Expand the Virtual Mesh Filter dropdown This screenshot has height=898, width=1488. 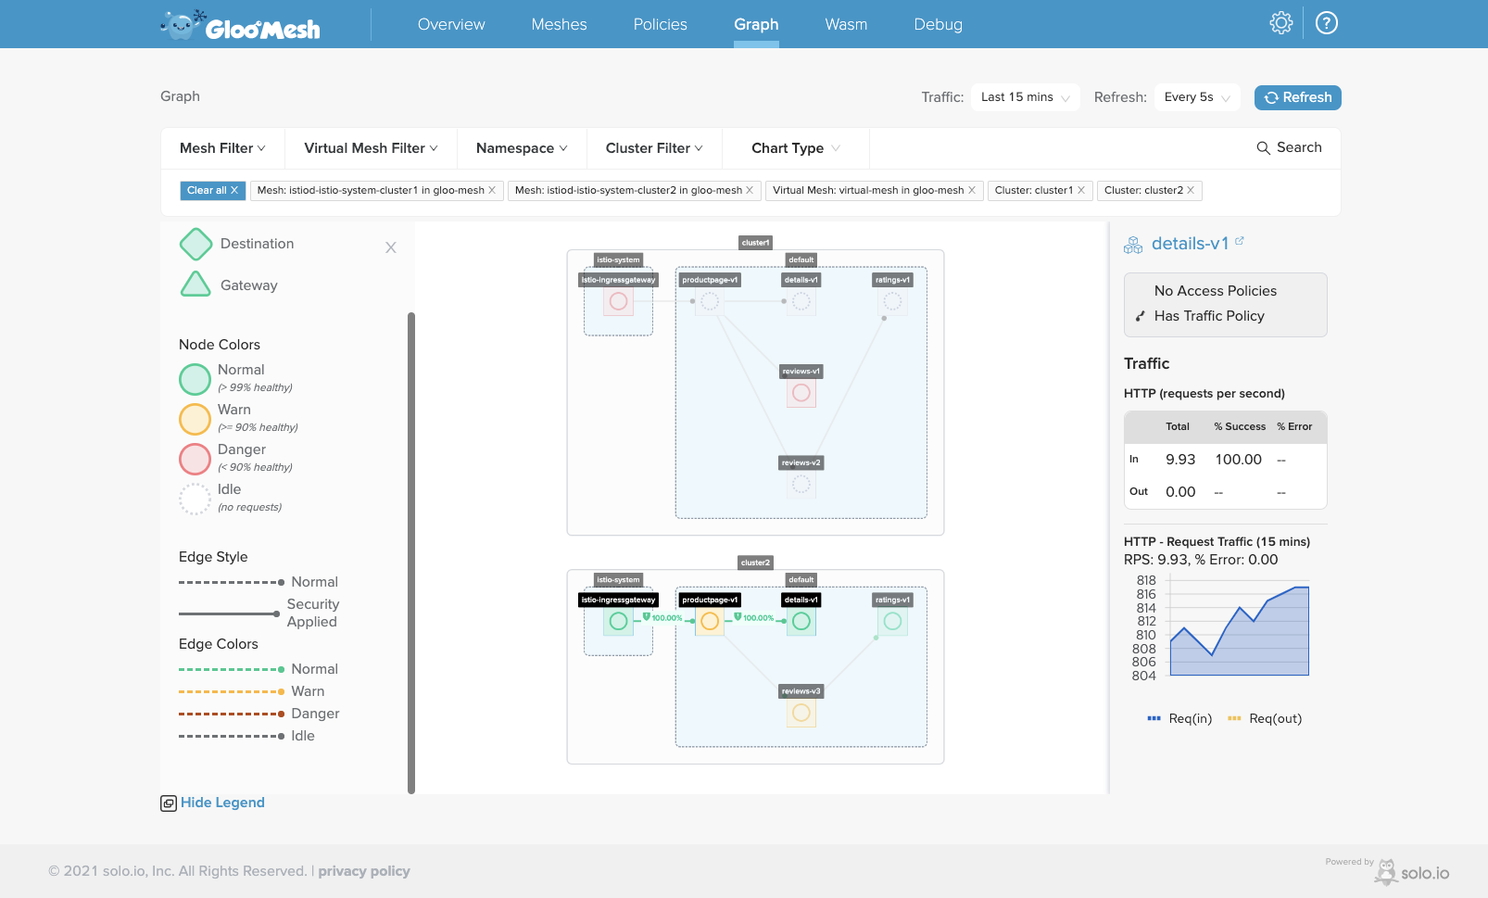tap(371, 148)
